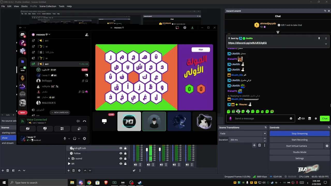Viewport: 331px width, 186px height.
Task: Open Discord direct messages home icon
Action: (22, 34)
